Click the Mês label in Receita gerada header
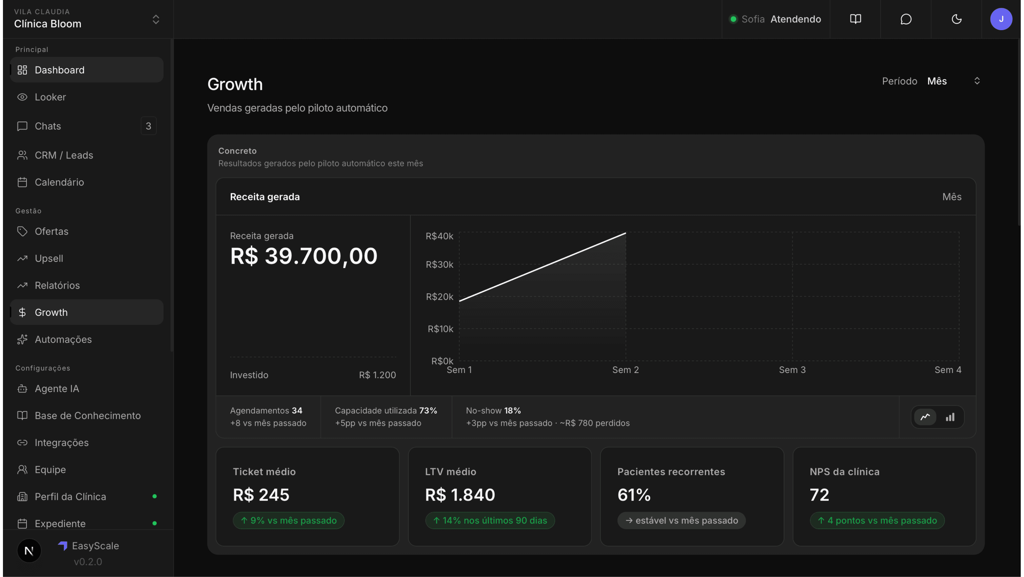The height and width of the screenshot is (577, 1024). tap(952, 196)
